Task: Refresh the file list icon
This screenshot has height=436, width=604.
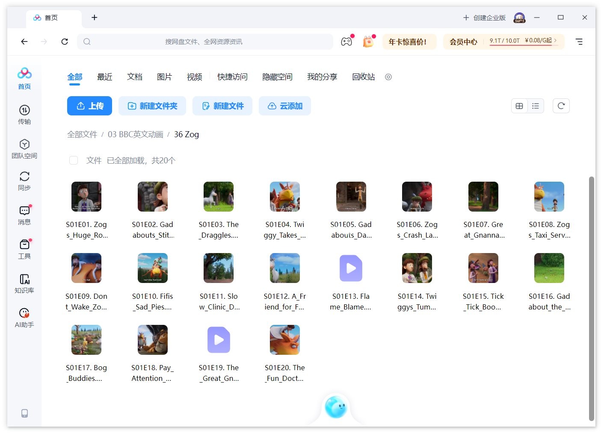Action: [x=561, y=106]
